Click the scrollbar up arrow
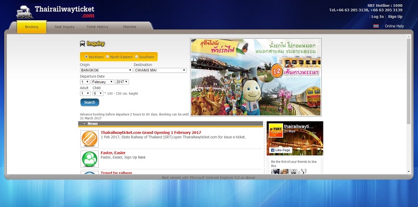 [x=409, y=36]
